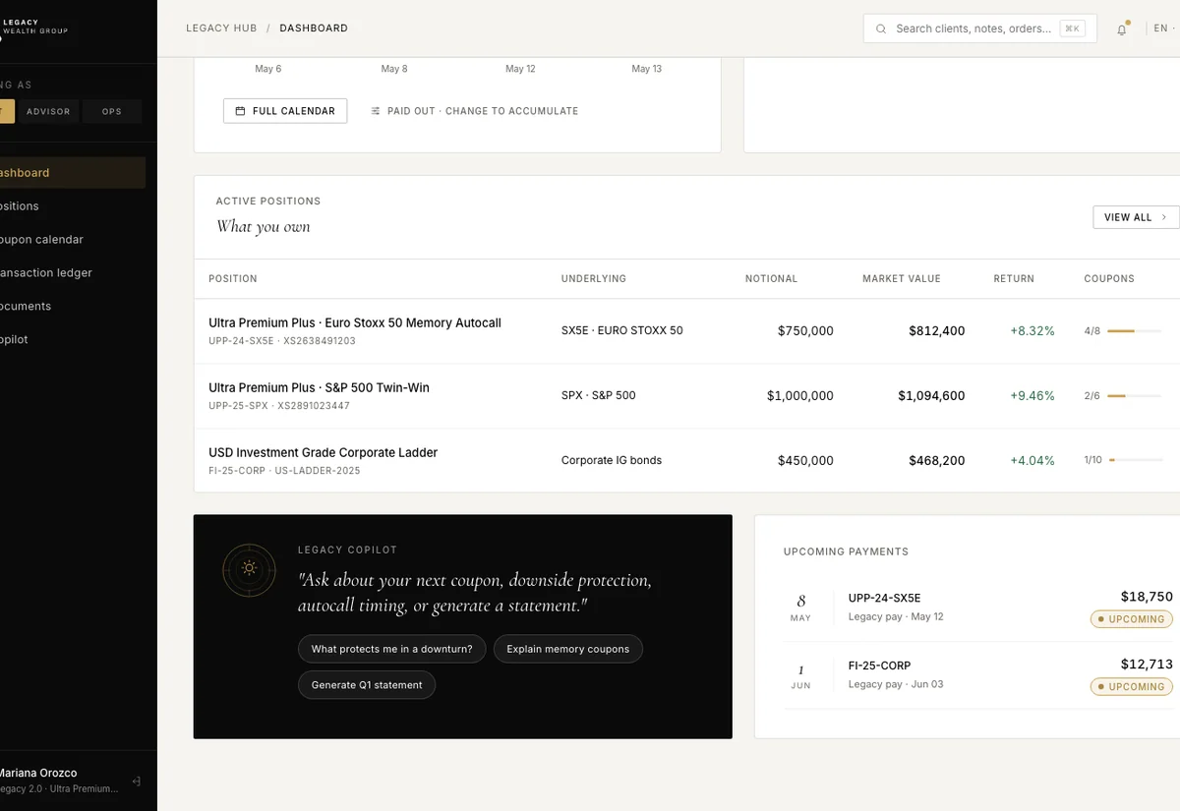Focus the Search clients, notes, orders field

click(x=979, y=29)
